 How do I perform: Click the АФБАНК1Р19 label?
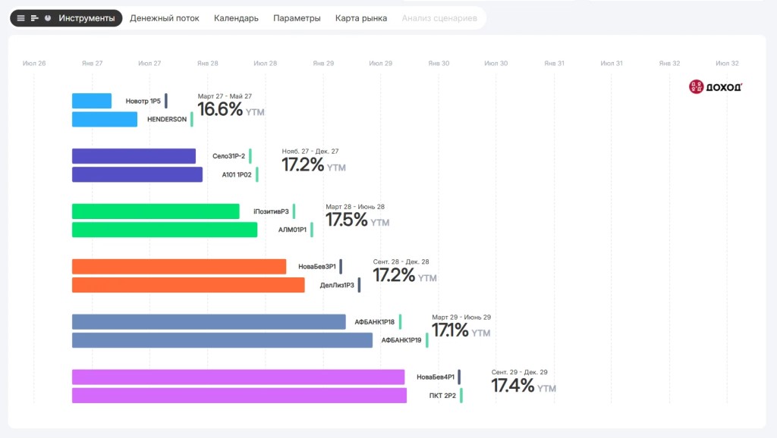click(x=401, y=340)
